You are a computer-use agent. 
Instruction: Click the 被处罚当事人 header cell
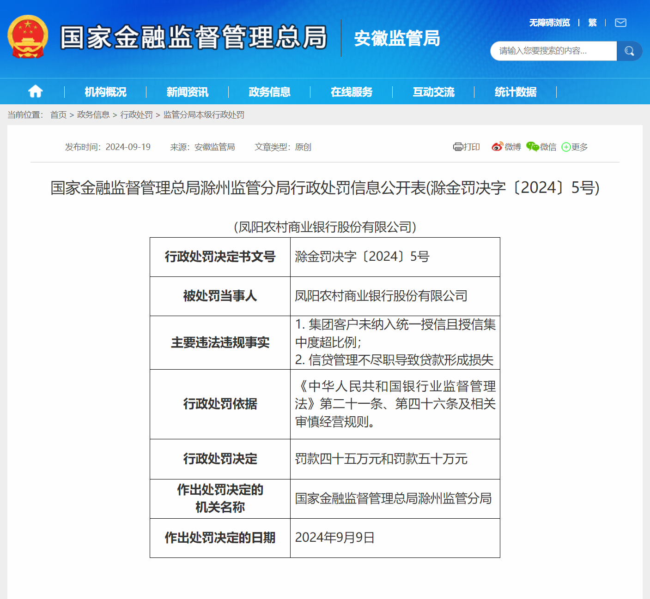point(220,296)
